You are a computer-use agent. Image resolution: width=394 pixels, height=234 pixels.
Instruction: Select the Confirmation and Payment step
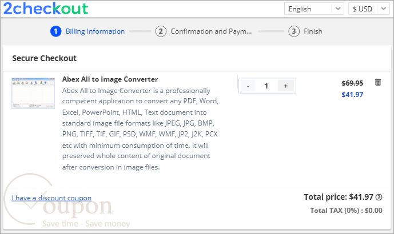(211, 31)
